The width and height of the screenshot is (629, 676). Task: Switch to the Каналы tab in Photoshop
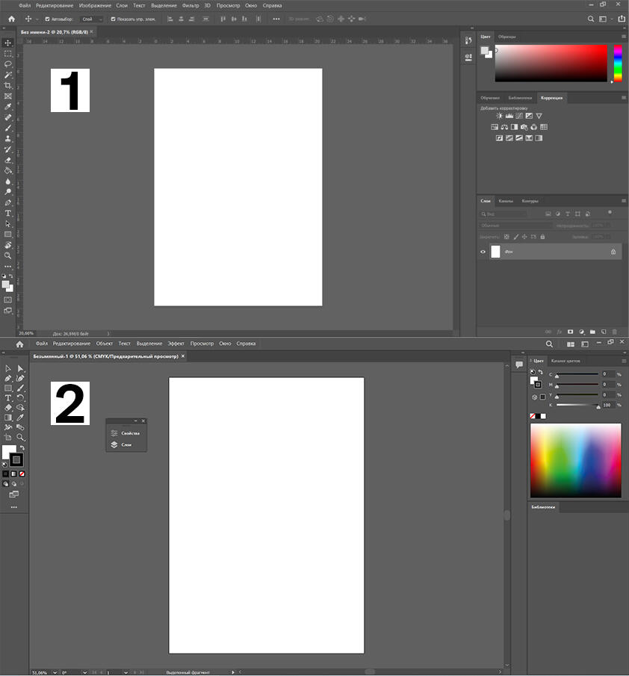coord(506,201)
